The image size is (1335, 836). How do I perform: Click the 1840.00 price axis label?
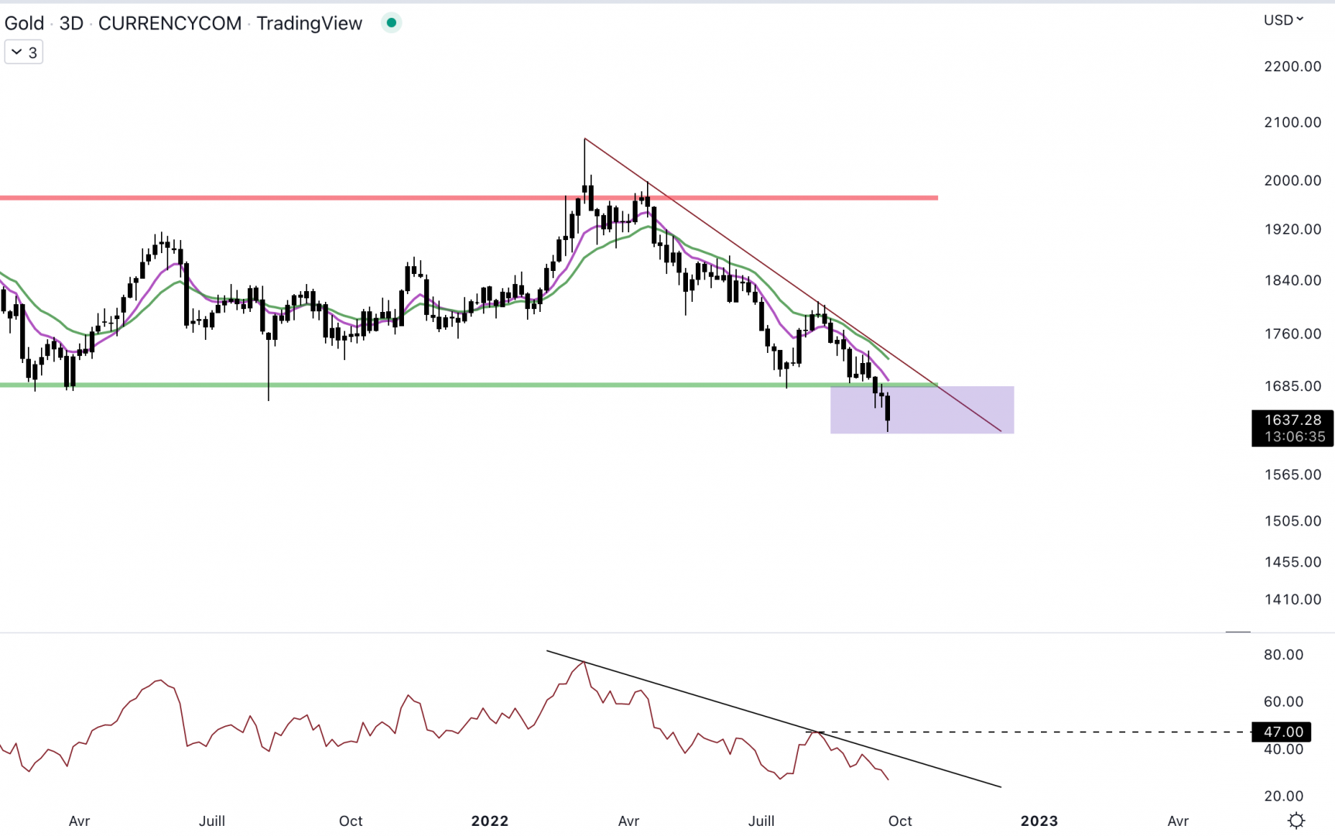click(1292, 280)
